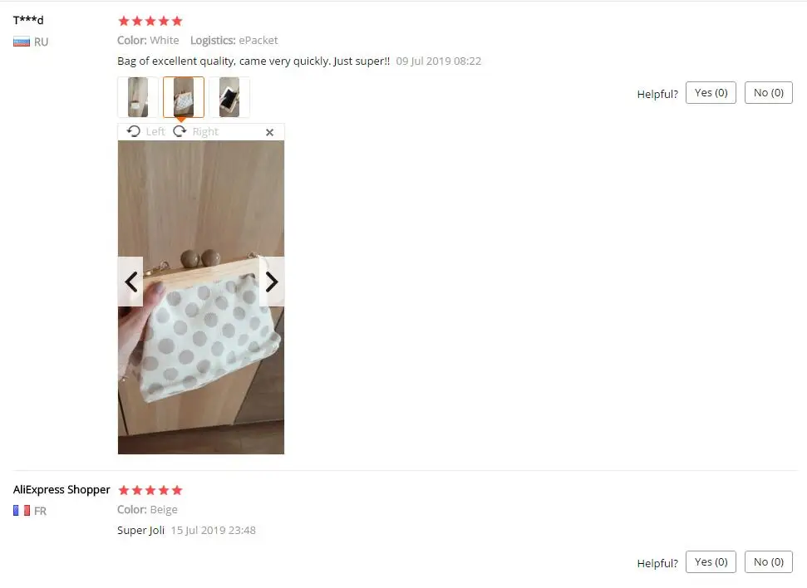Screen dimensions: 807x588
Task: Click the Russian flag icon beside RU
Action: pos(22,42)
